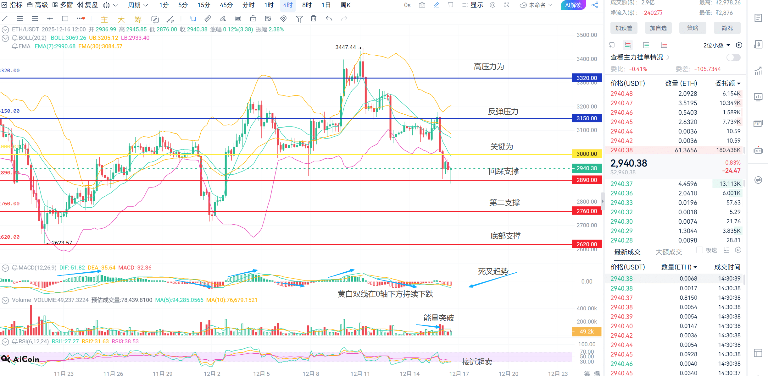Click the yellow 3000.00 price line label

(587, 154)
